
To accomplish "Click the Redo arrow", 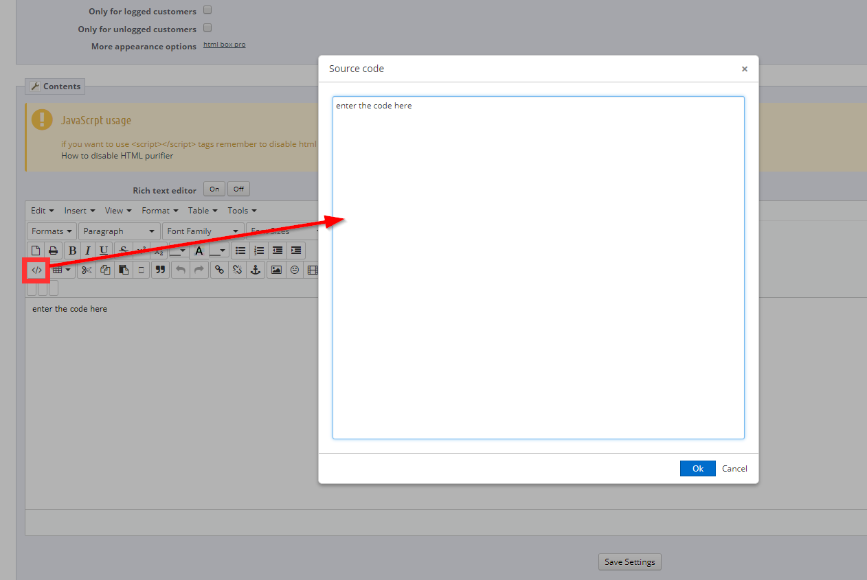I will (199, 270).
